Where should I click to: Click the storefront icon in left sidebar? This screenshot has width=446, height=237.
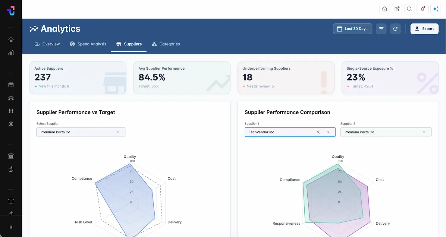coord(11,156)
